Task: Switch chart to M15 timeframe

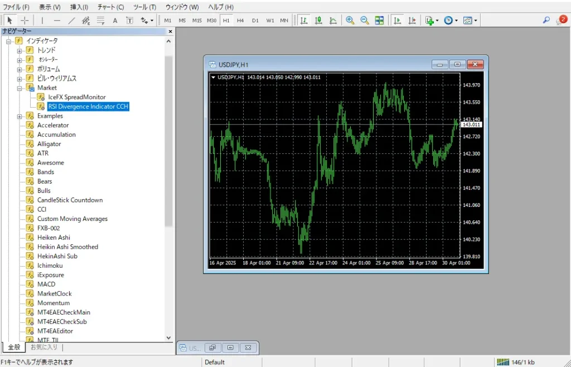Action: (197, 21)
